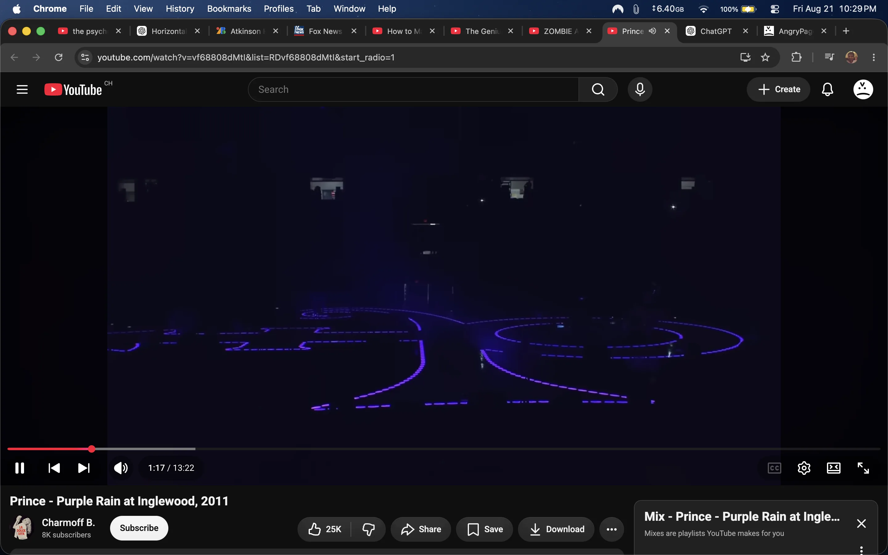888x555 pixels.
Task: Navigate back in Chrome
Action: click(14, 57)
